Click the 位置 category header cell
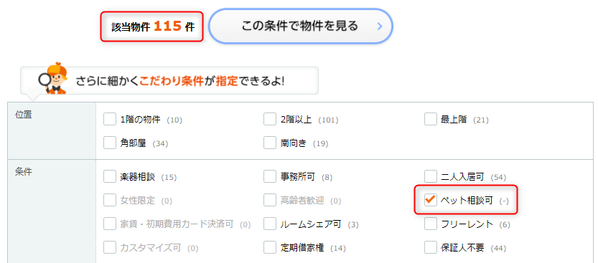This screenshot has height=263, width=598. pyautogui.click(x=52, y=130)
